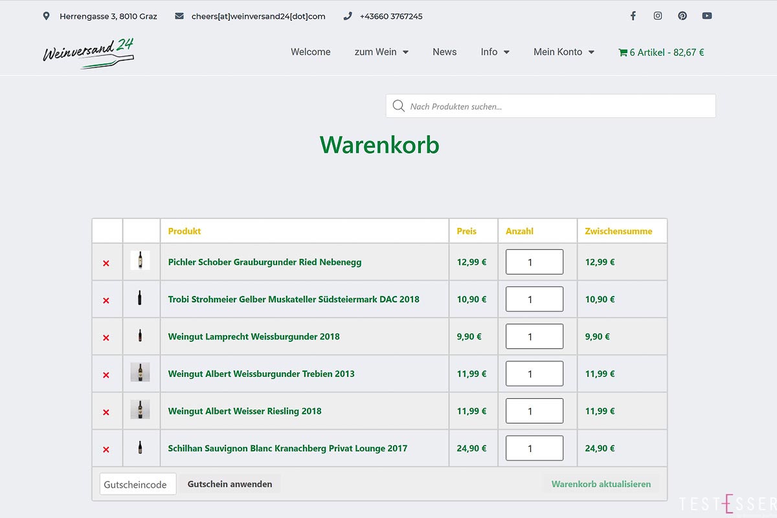Screen dimensions: 777x518
Task: Open Schilhan Sauvignon Blanc bottle thumbnail
Action: [x=140, y=447]
